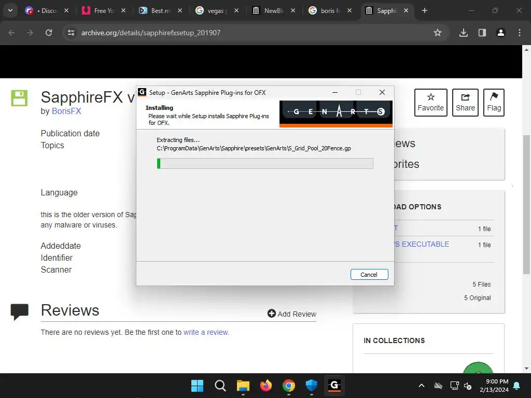Click the Flag button

tap(494, 103)
